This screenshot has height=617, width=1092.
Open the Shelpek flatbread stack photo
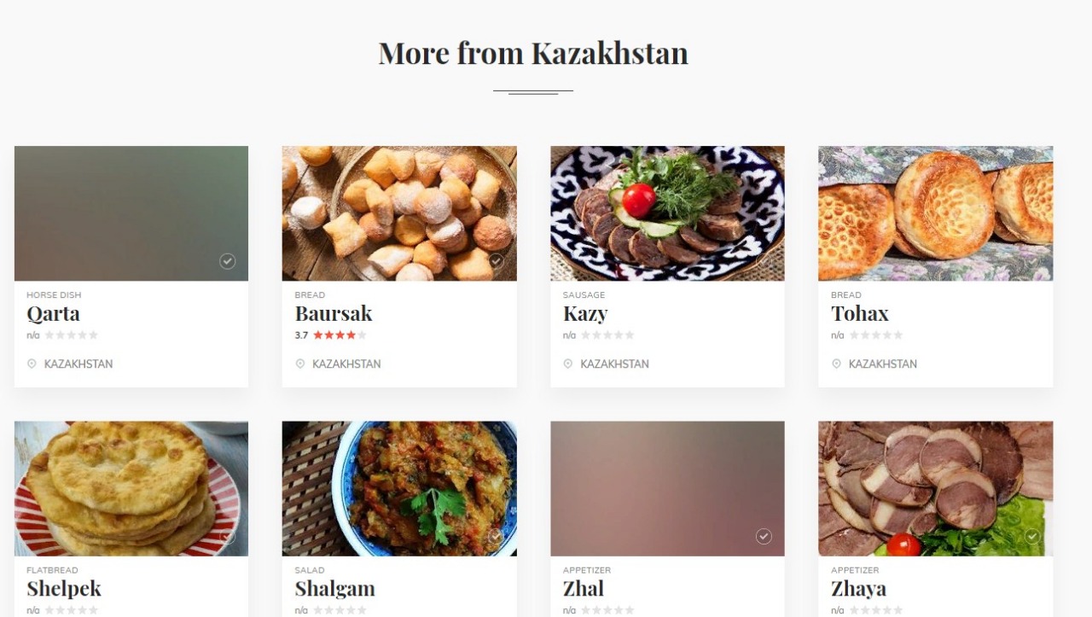tap(131, 488)
